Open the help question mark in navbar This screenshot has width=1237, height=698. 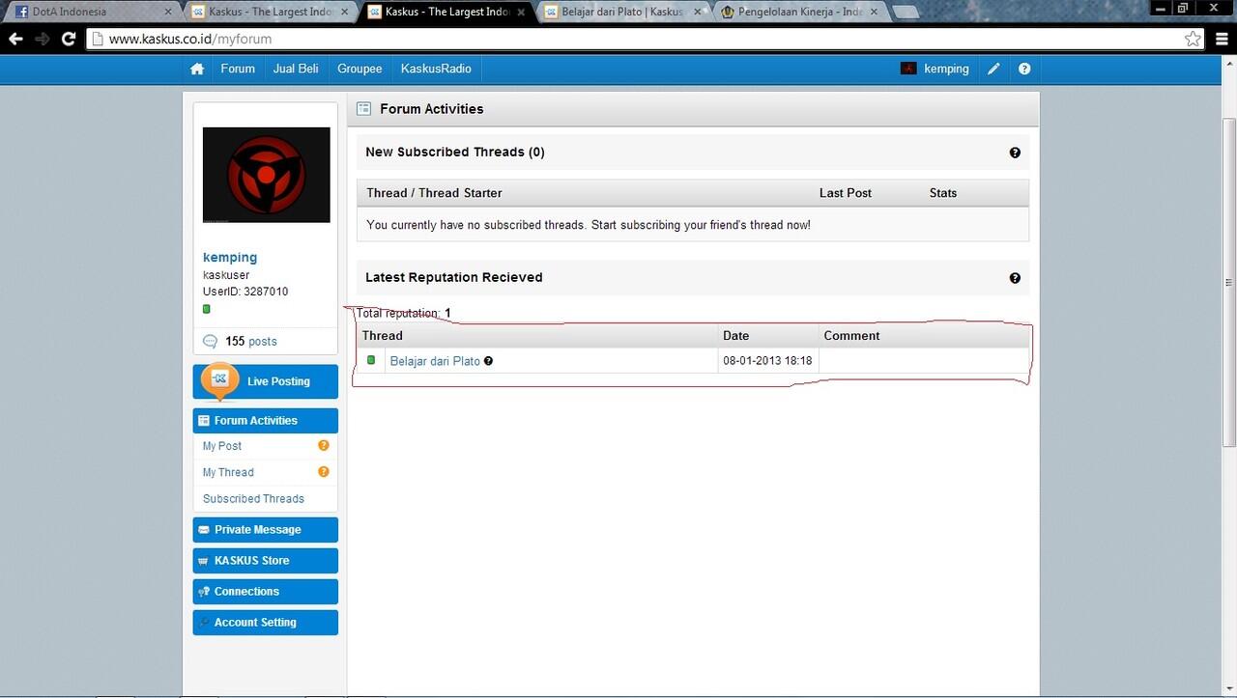tap(1024, 69)
